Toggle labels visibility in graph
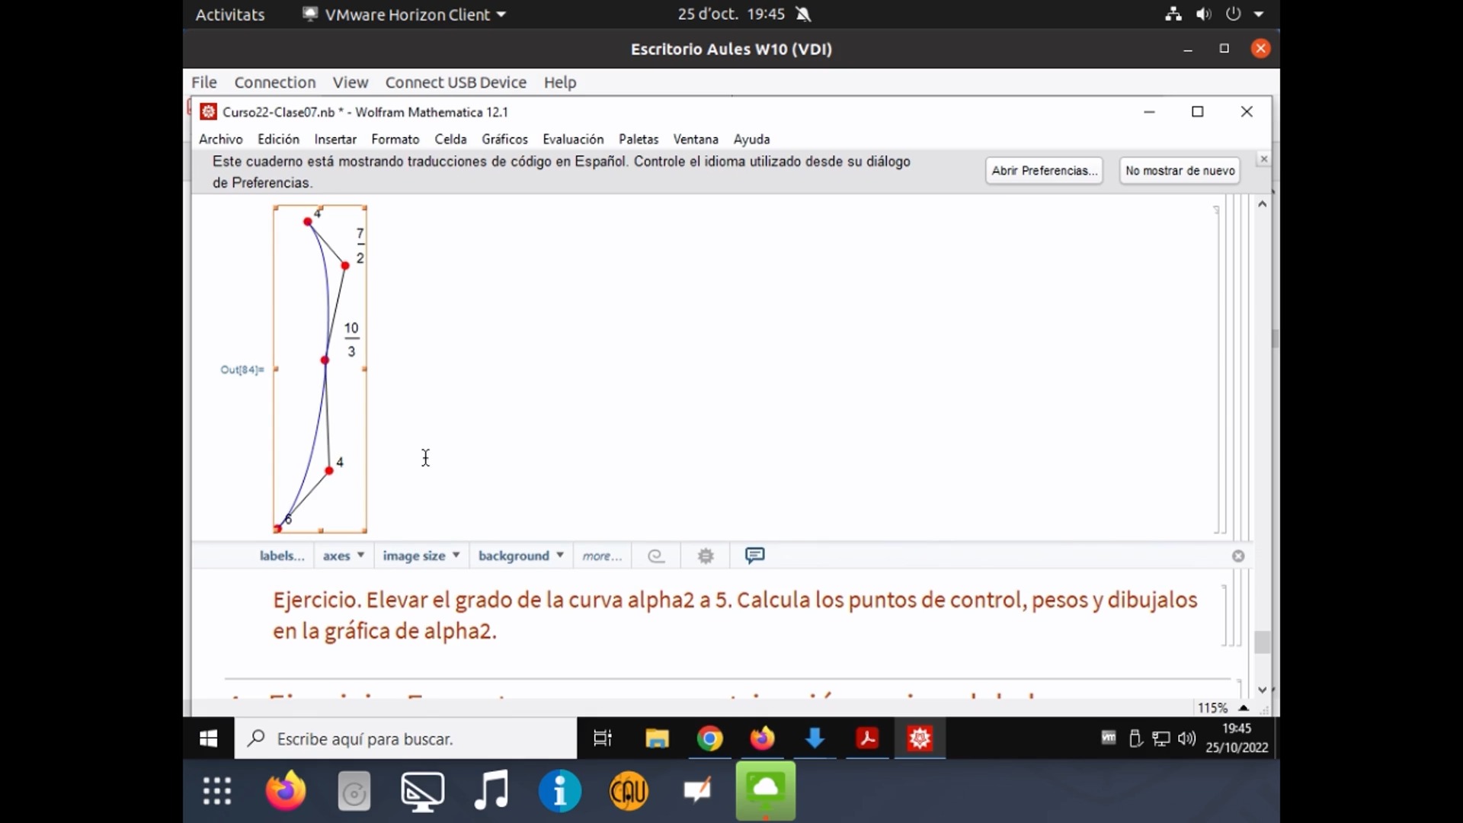1463x823 pixels. click(281, 556)
